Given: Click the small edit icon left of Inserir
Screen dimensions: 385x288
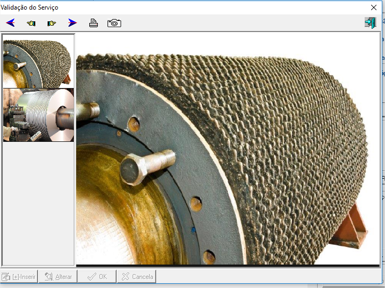Looking at the screenshot, I should [6, 277].
